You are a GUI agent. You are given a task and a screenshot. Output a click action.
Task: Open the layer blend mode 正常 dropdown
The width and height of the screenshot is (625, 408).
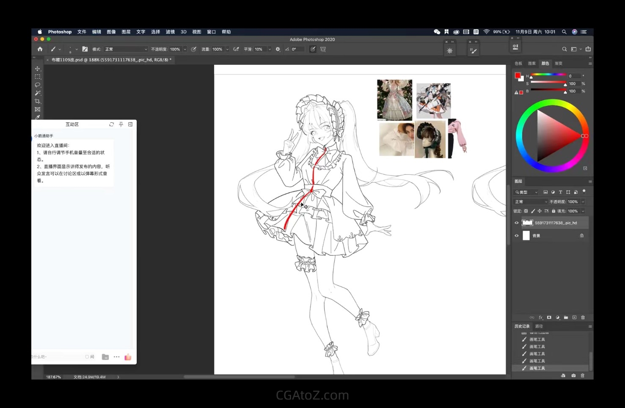(531, 202)
